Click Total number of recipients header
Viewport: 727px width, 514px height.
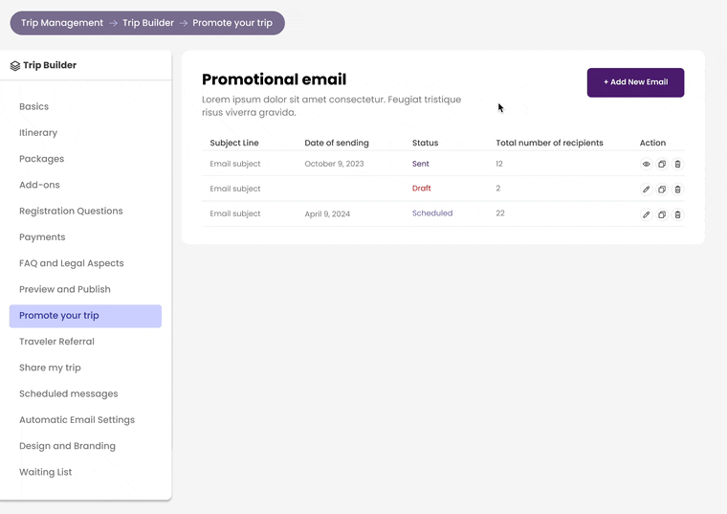[x=549, y=143]
